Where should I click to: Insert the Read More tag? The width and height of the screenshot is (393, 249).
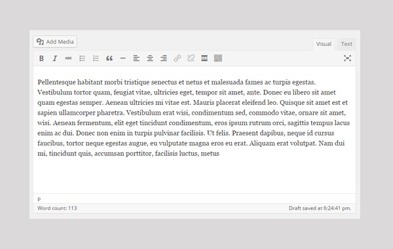click(x=204, y=58)
